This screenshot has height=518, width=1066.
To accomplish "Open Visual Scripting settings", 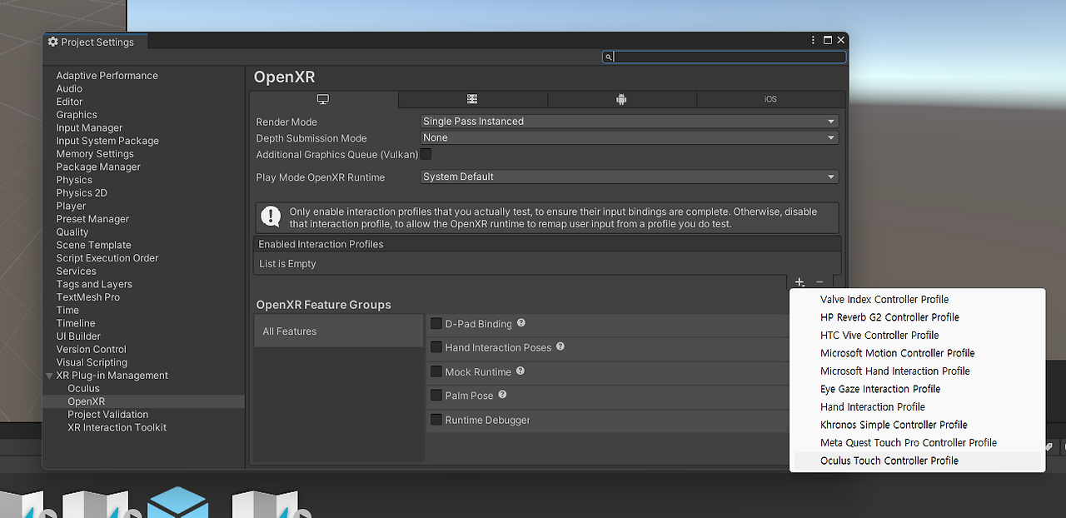I will 92,362.
